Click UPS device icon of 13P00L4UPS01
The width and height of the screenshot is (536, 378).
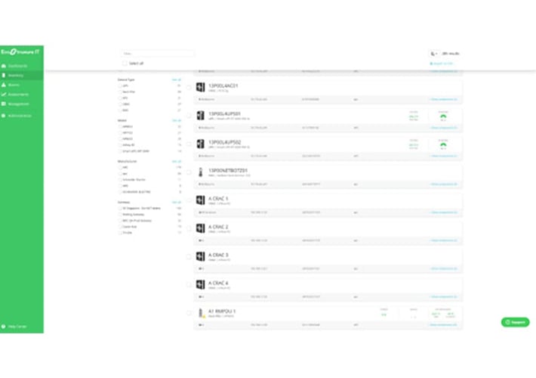pos(201,116)
